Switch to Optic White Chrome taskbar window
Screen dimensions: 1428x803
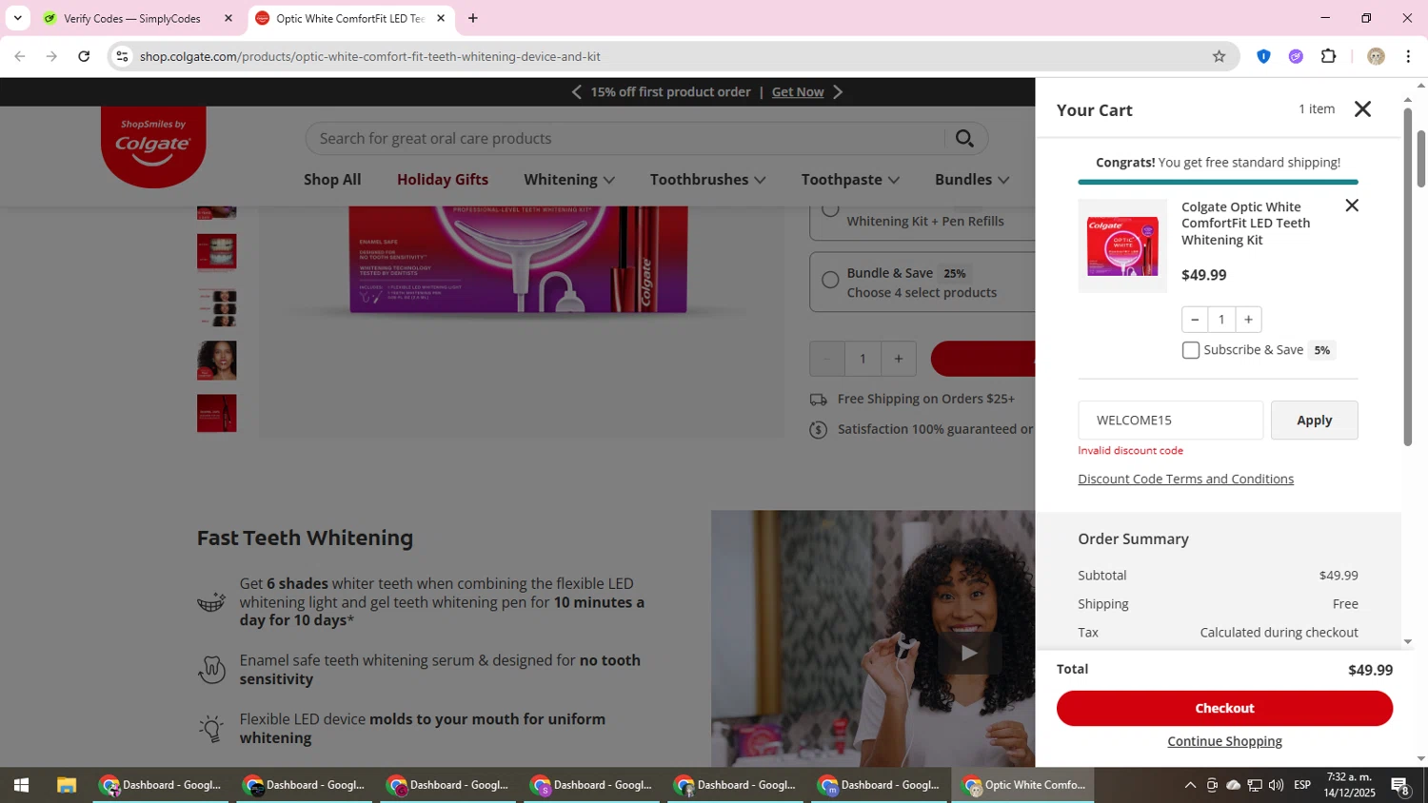pyautogui.click(x=1024, y=785)
